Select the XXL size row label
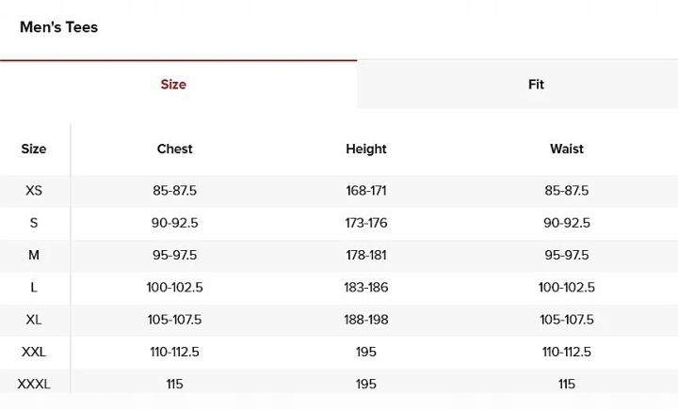Screen dimensions: 678x409 point(34,352)
